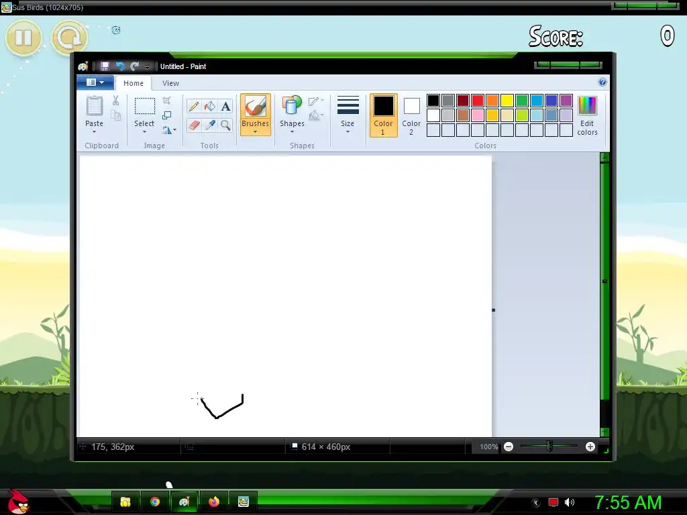Click the Paste clipboard icon
The width and height of the screenshot is (687, 515).
click(94, 107)
